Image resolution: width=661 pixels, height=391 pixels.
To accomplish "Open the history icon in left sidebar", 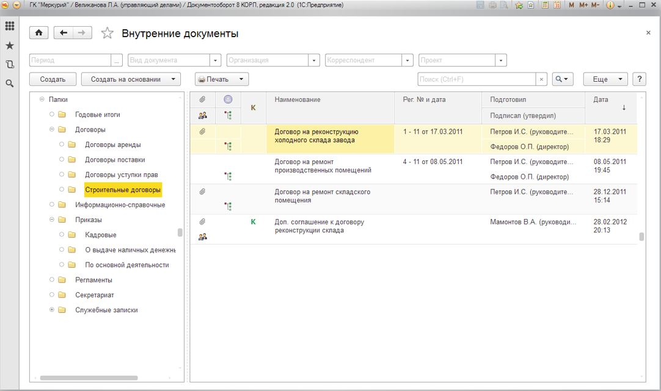I will [x=10, y=64].
